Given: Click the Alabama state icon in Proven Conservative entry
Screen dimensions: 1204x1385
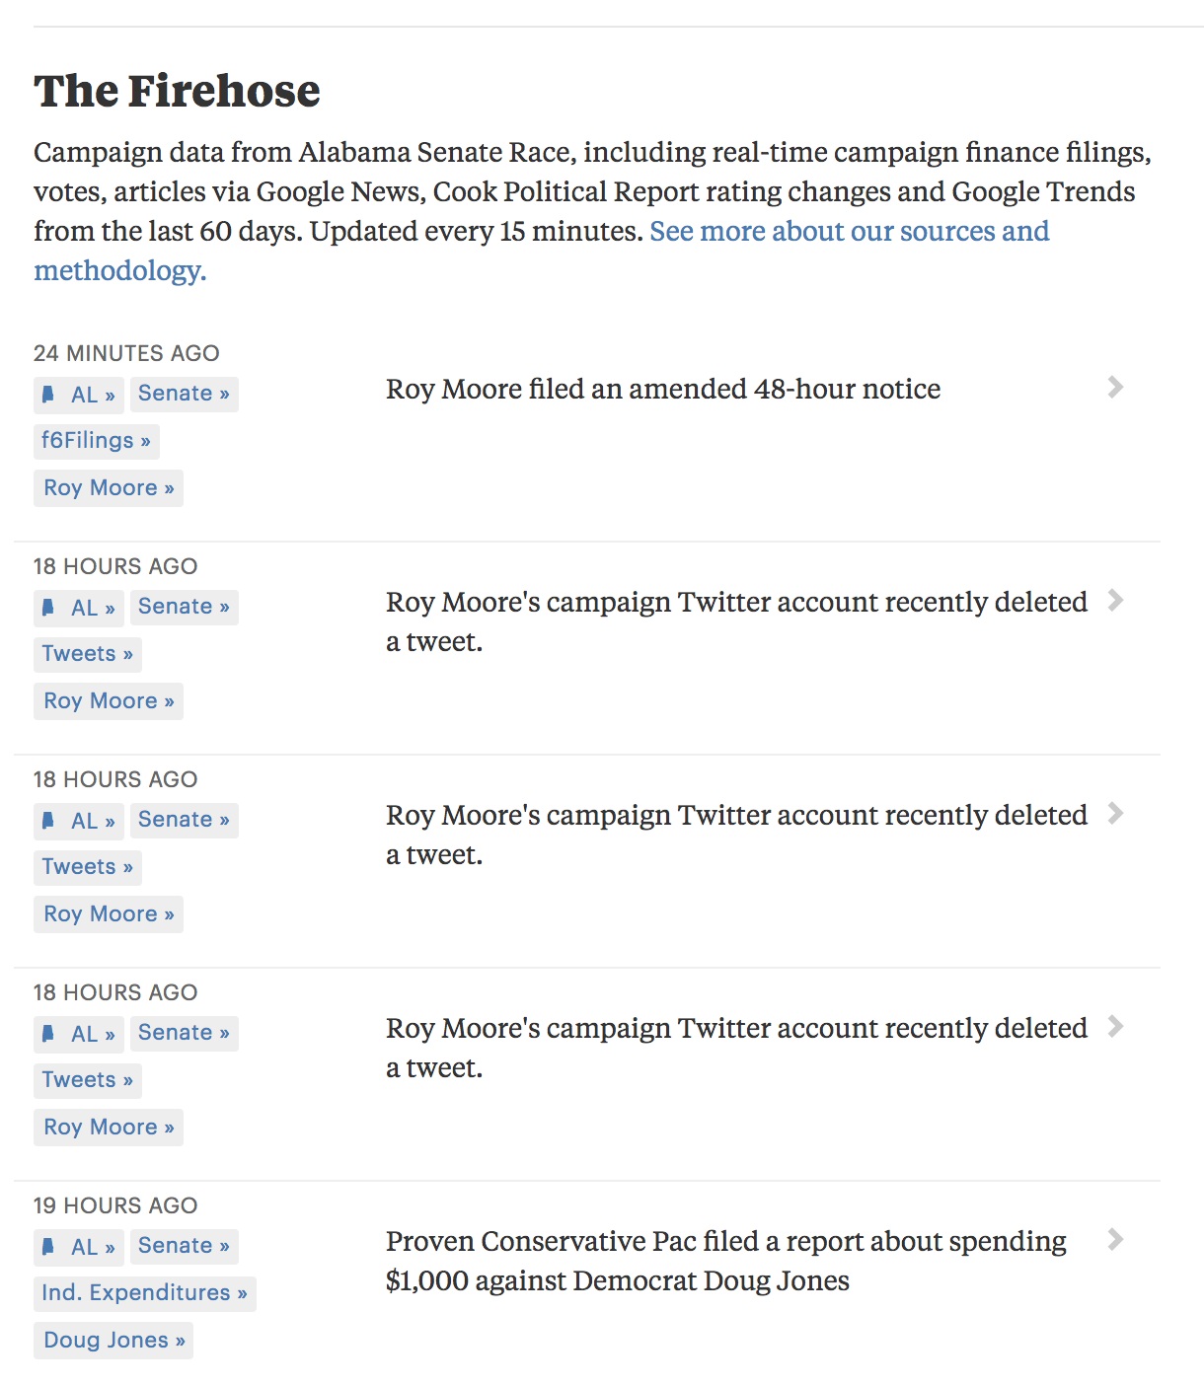Looking at the screenshot, I should tap(48, 1247).
